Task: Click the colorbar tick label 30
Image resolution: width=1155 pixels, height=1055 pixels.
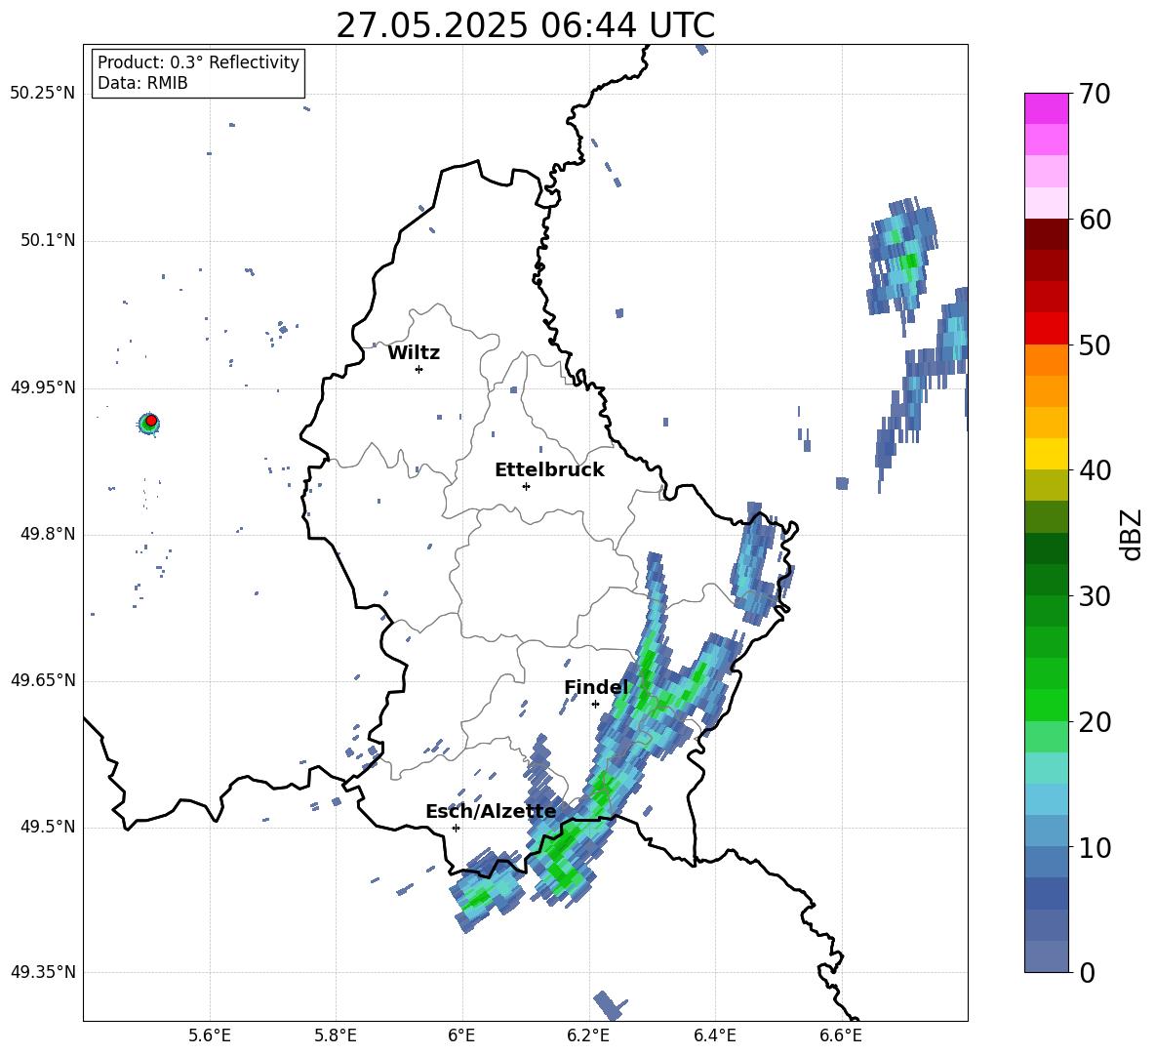Action: tap(1095, 596)
